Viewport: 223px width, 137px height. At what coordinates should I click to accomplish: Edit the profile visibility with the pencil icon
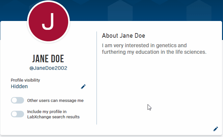click(83, 87)
